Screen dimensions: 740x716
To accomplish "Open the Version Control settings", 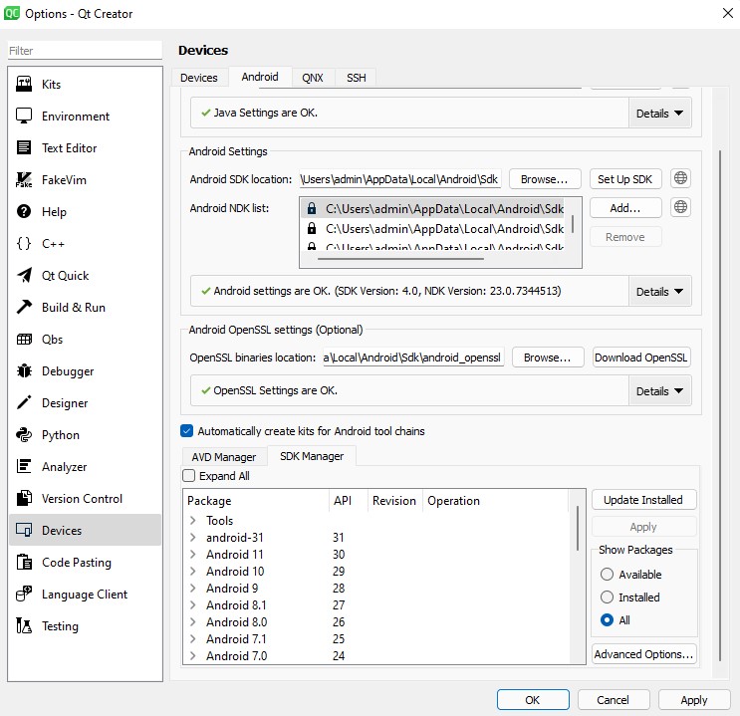I will 82,499.
